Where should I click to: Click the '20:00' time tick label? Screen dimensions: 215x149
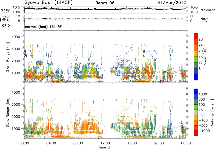click(159, 143)
